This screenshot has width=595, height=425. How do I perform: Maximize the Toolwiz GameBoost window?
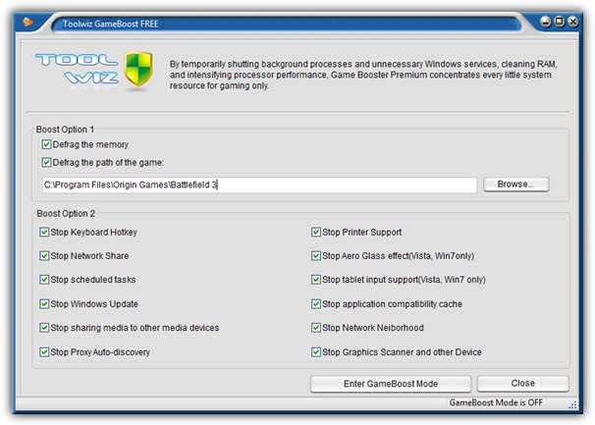pos(560,22)
